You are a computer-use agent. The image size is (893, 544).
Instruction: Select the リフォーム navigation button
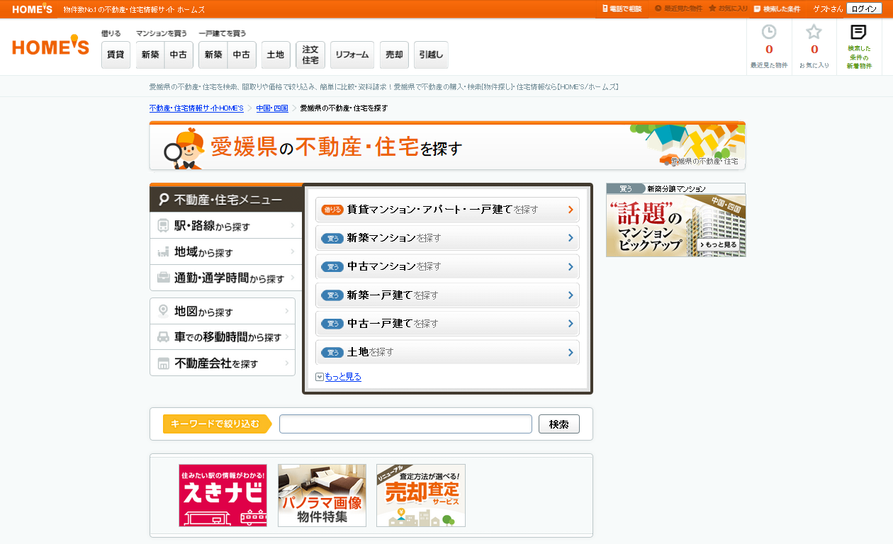tap(352, 55)
